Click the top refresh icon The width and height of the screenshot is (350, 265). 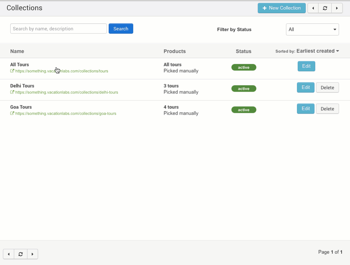coord(325,8)
